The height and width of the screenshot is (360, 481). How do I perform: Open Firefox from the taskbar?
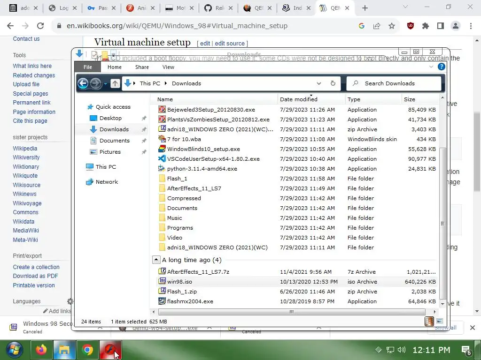[41, 350]
